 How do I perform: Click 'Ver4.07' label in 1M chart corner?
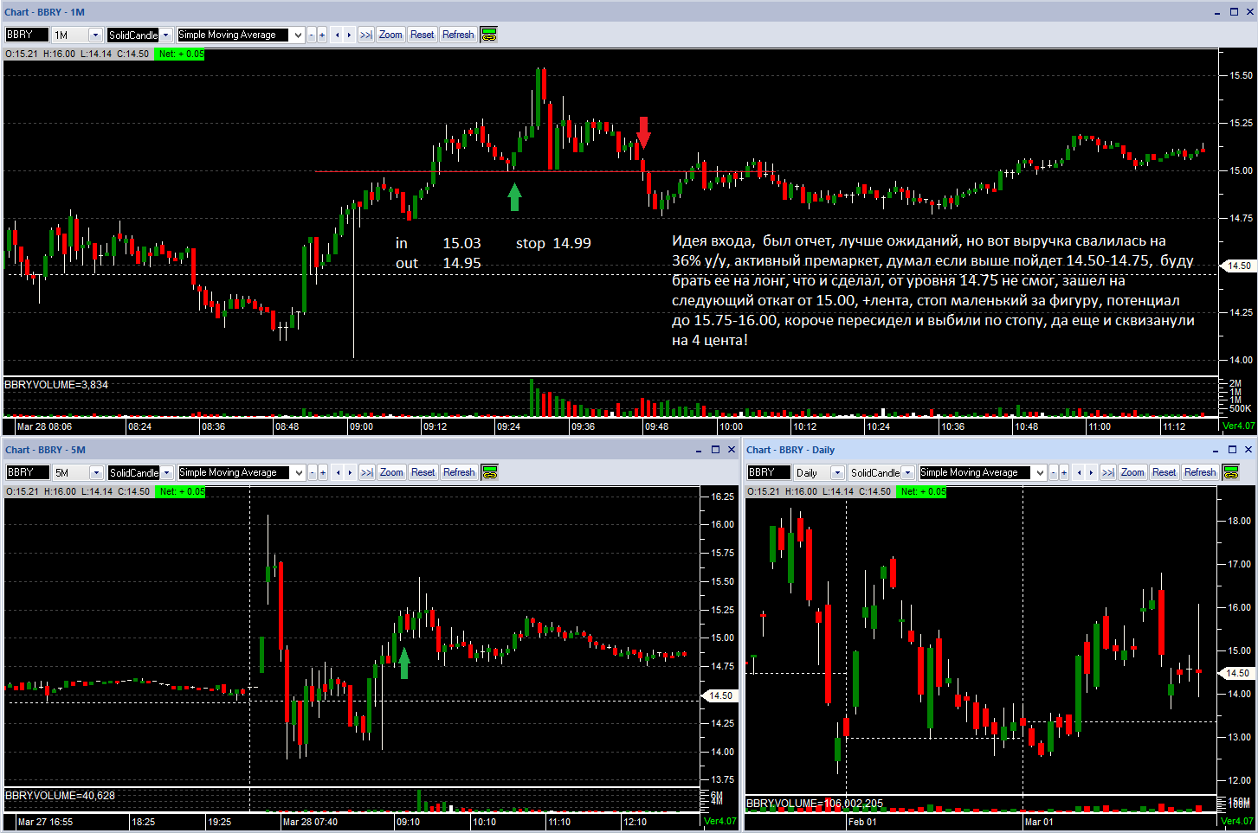coord(1238,426)
